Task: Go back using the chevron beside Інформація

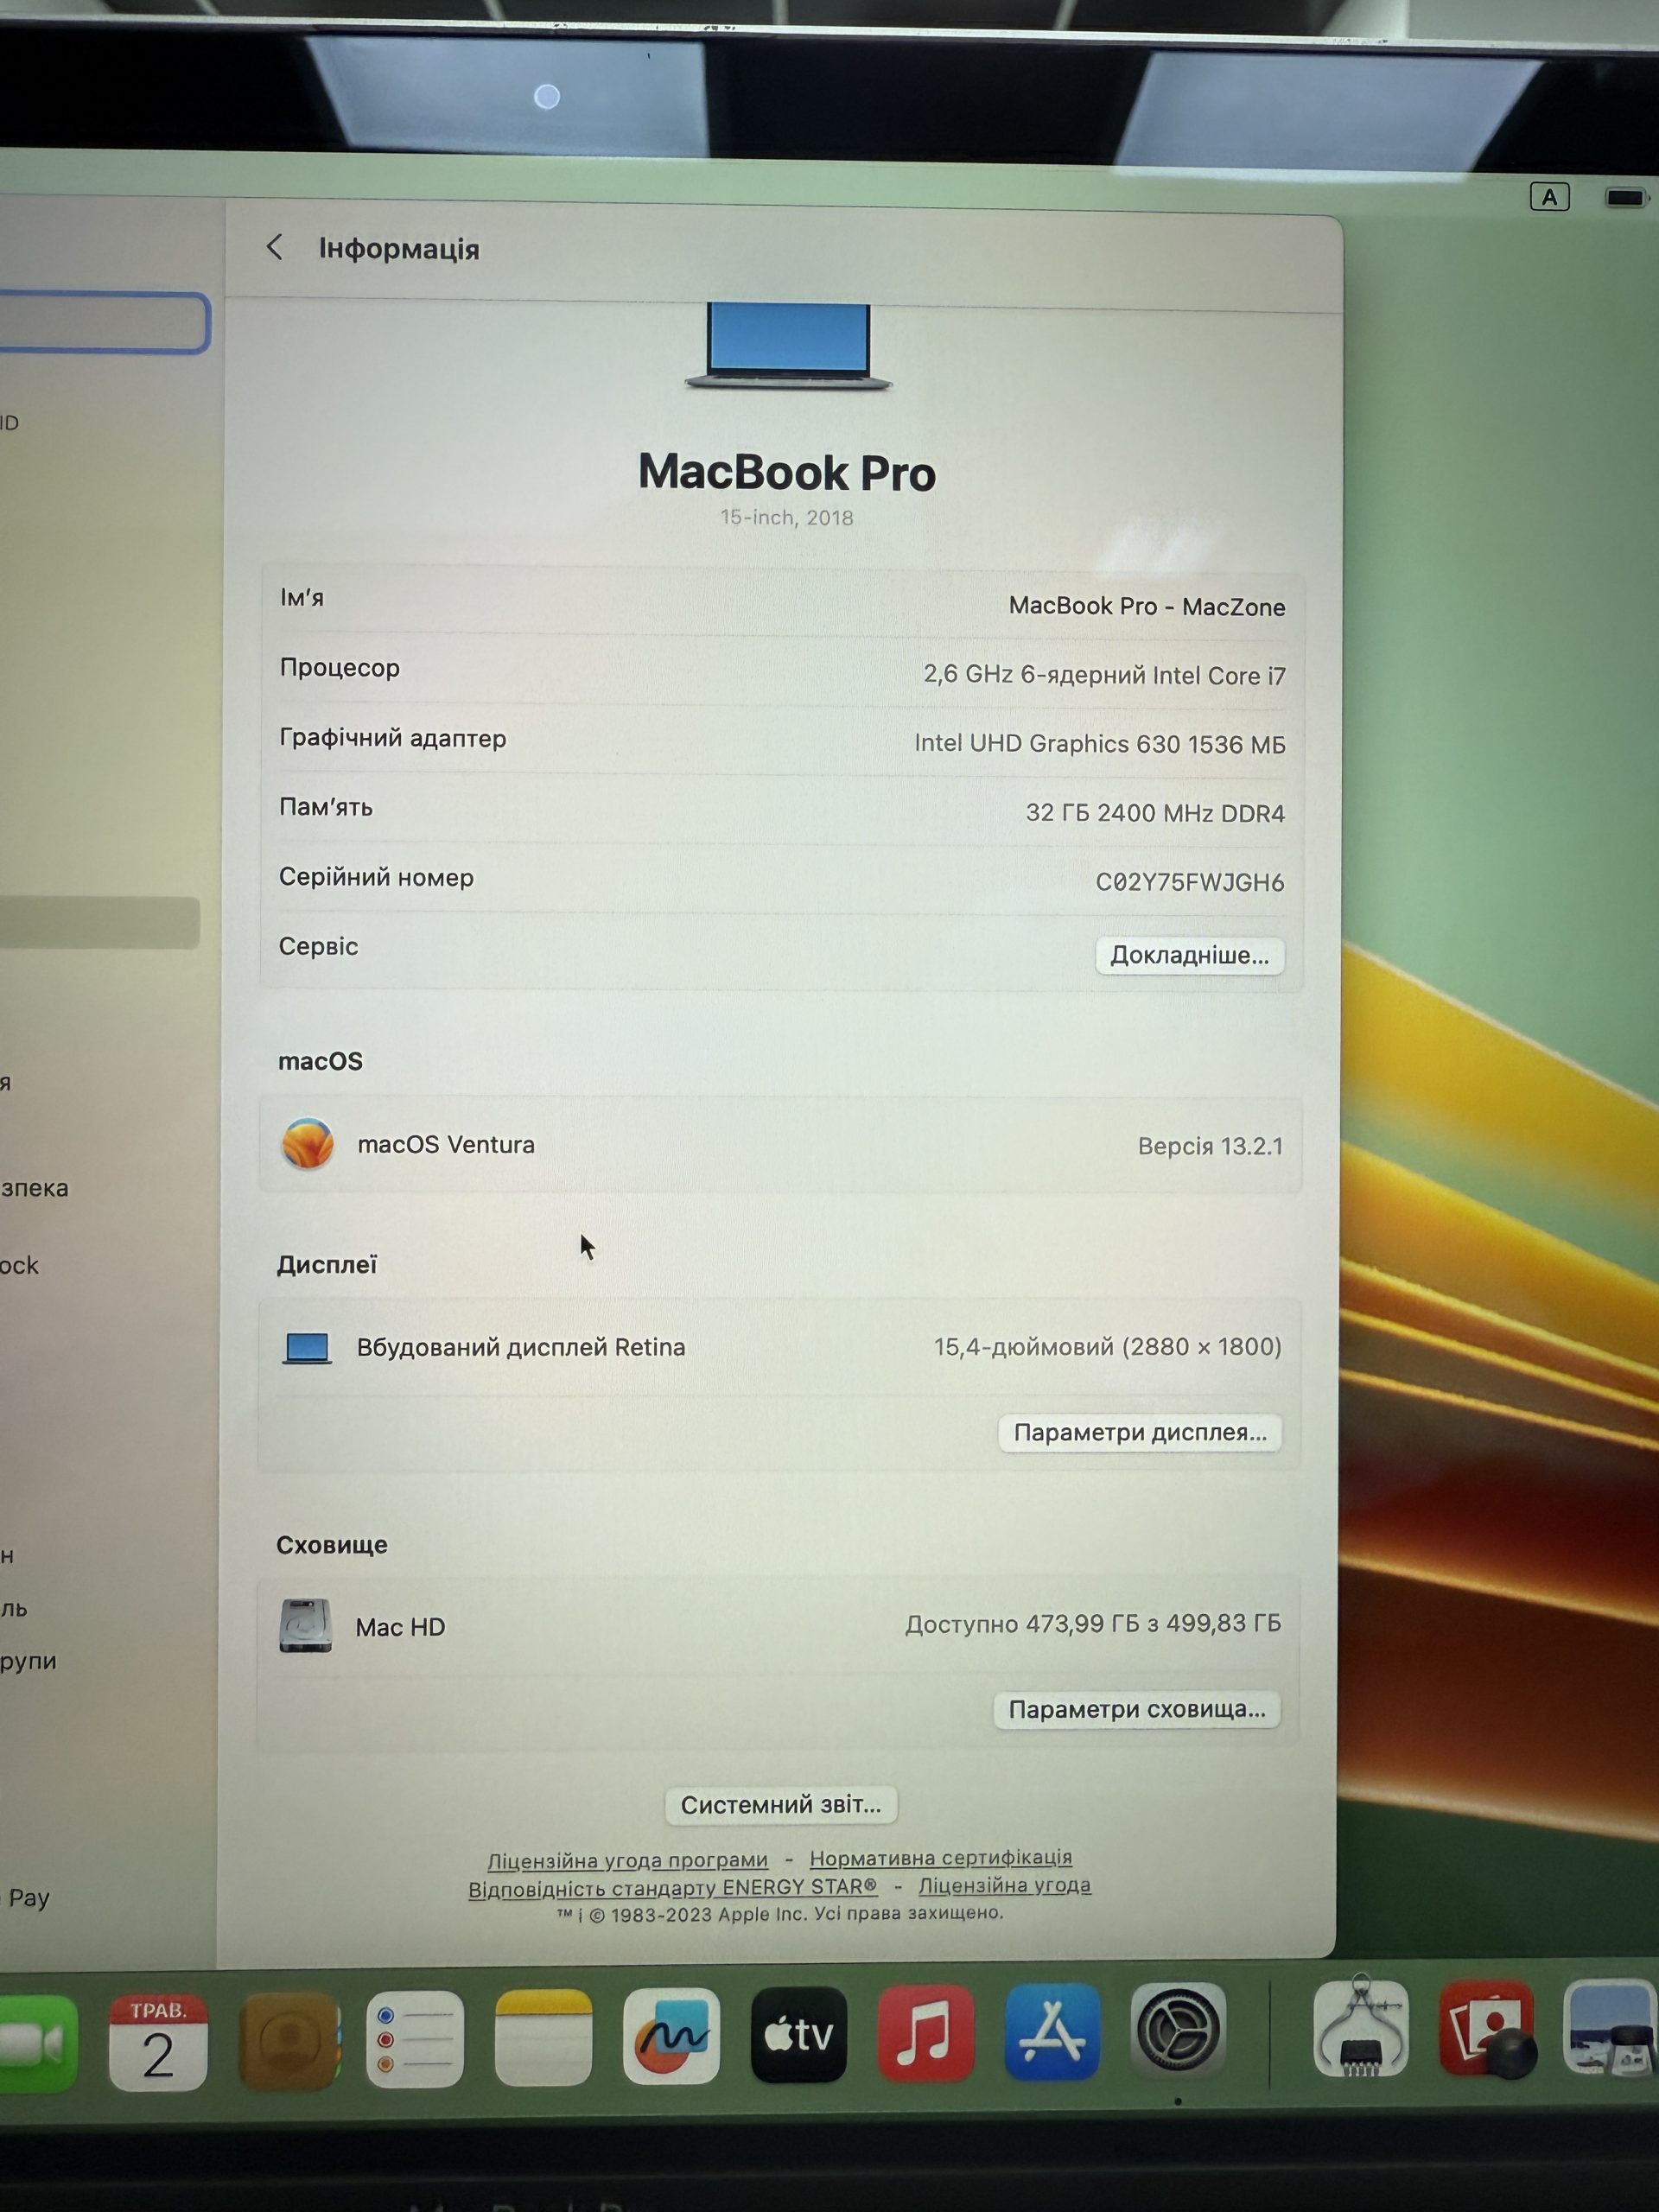Action: point(274,247)
